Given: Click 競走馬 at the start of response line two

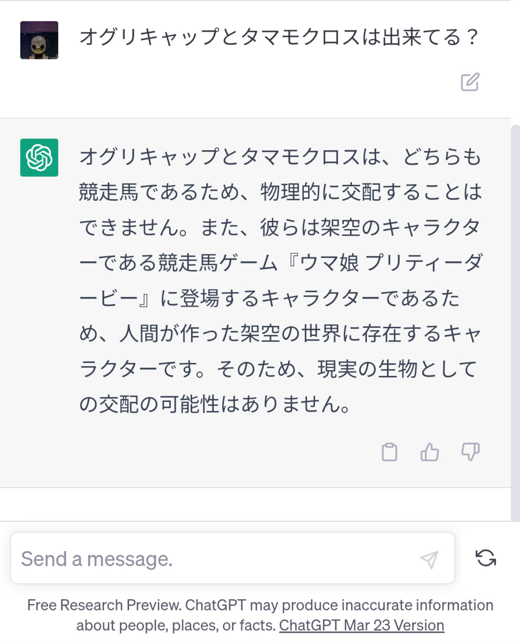Looking at the screenshot, I should tap(109, 192).
